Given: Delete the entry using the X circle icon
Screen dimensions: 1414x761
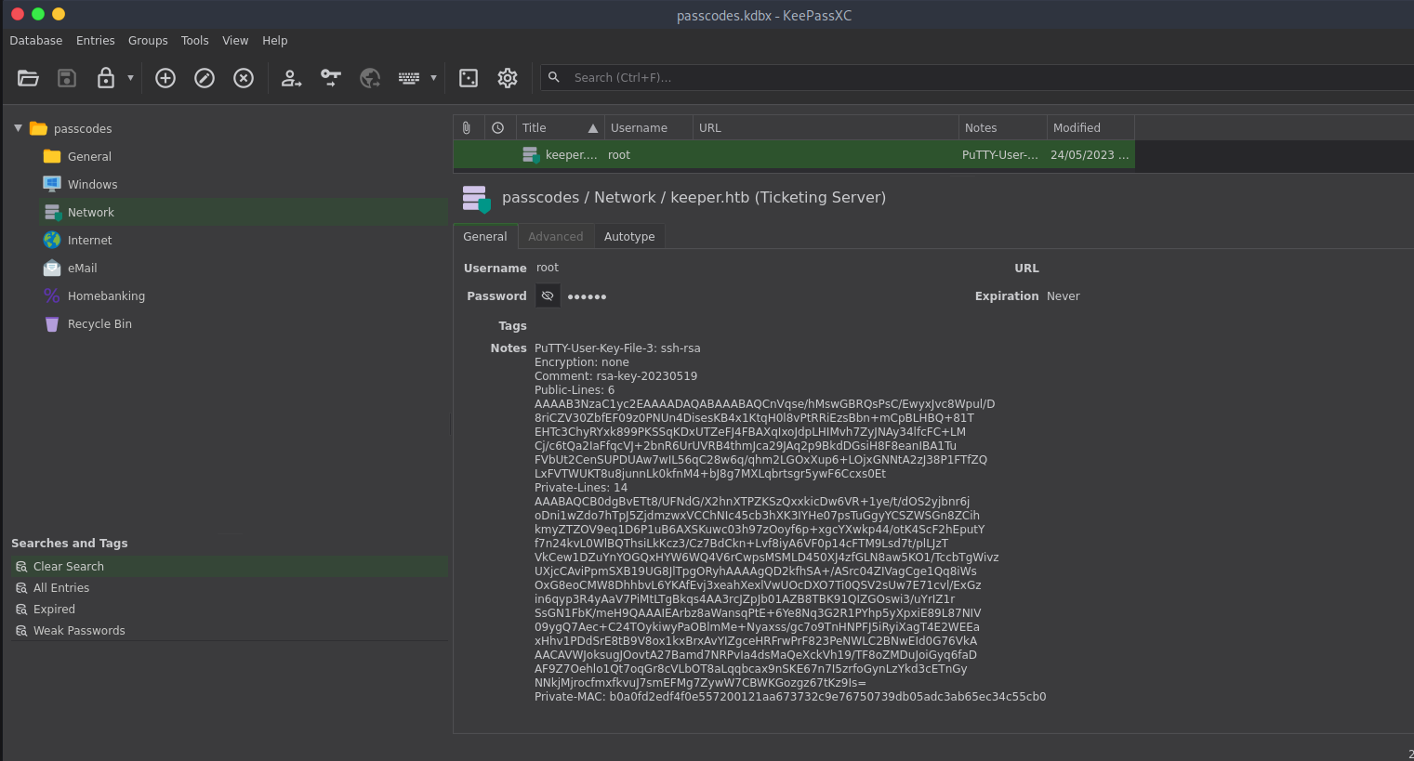Looking at the screenshot, I should click(244, 78).
